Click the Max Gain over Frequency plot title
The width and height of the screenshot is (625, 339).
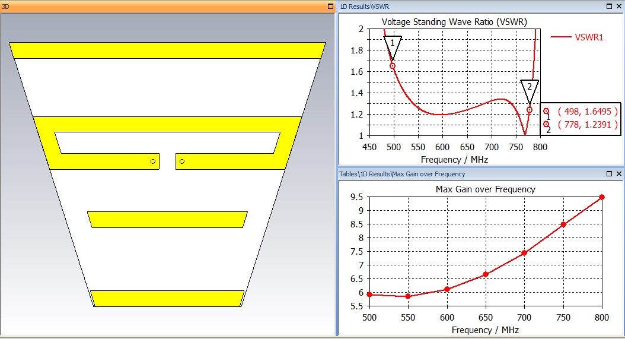tap(485, 189)
